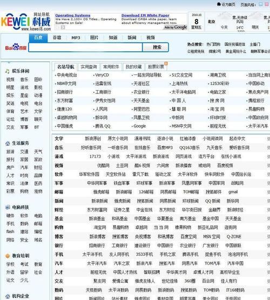Click the 军事 category heading
The height and width of the screenshot is (300, 270).
pyautogui.click(x=59, y=183)
